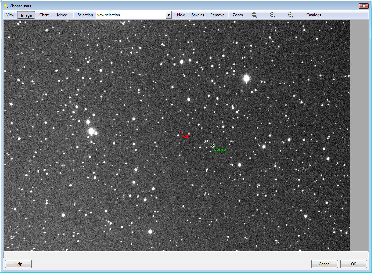This screenshot has width=372, height=273.
Task: Close the Choose stars dialog
Action: tap(363, 6)
